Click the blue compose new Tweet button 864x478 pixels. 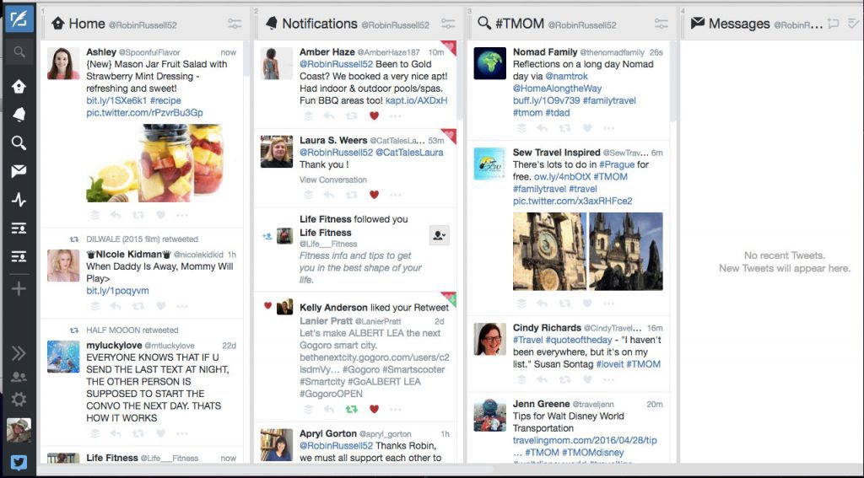coord(19,19)
